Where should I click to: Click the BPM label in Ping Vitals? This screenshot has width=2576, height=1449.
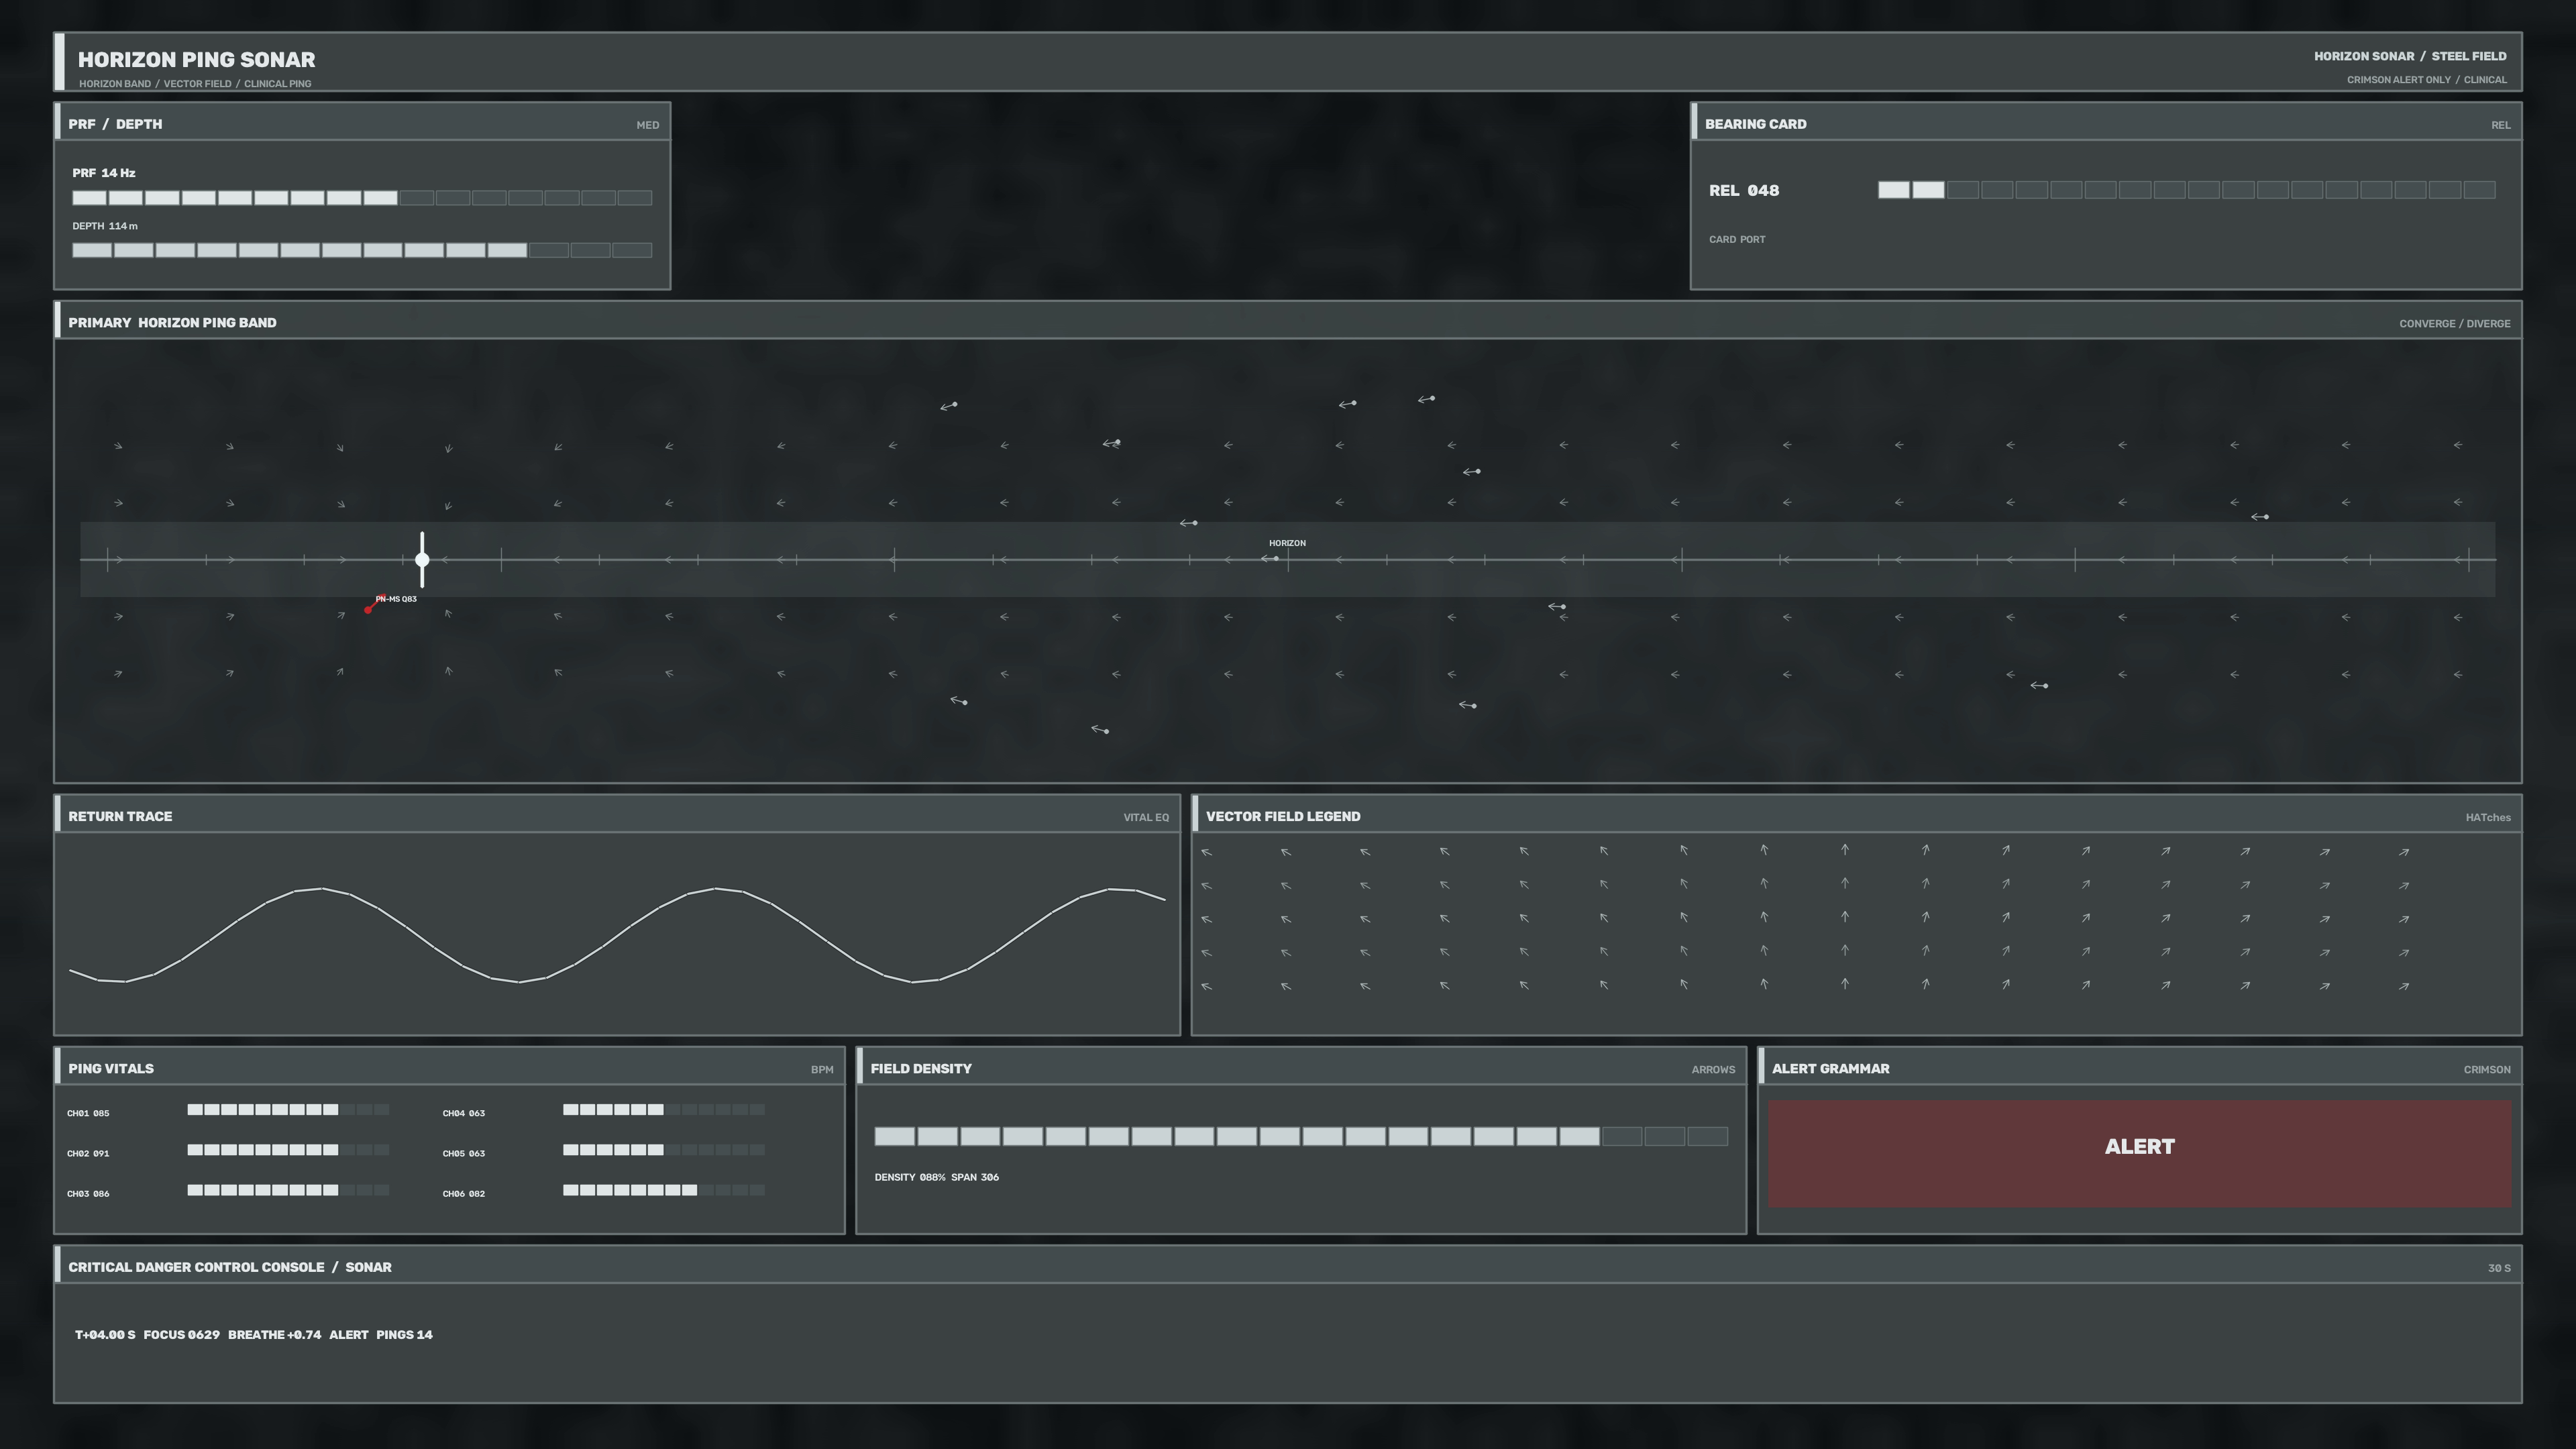click(822, 1070)
